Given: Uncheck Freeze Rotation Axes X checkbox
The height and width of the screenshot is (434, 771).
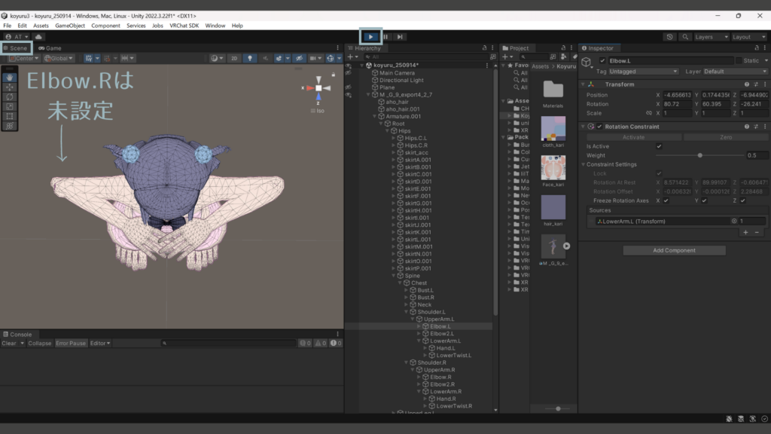Looking at the screenshot, I should point(666,200).
